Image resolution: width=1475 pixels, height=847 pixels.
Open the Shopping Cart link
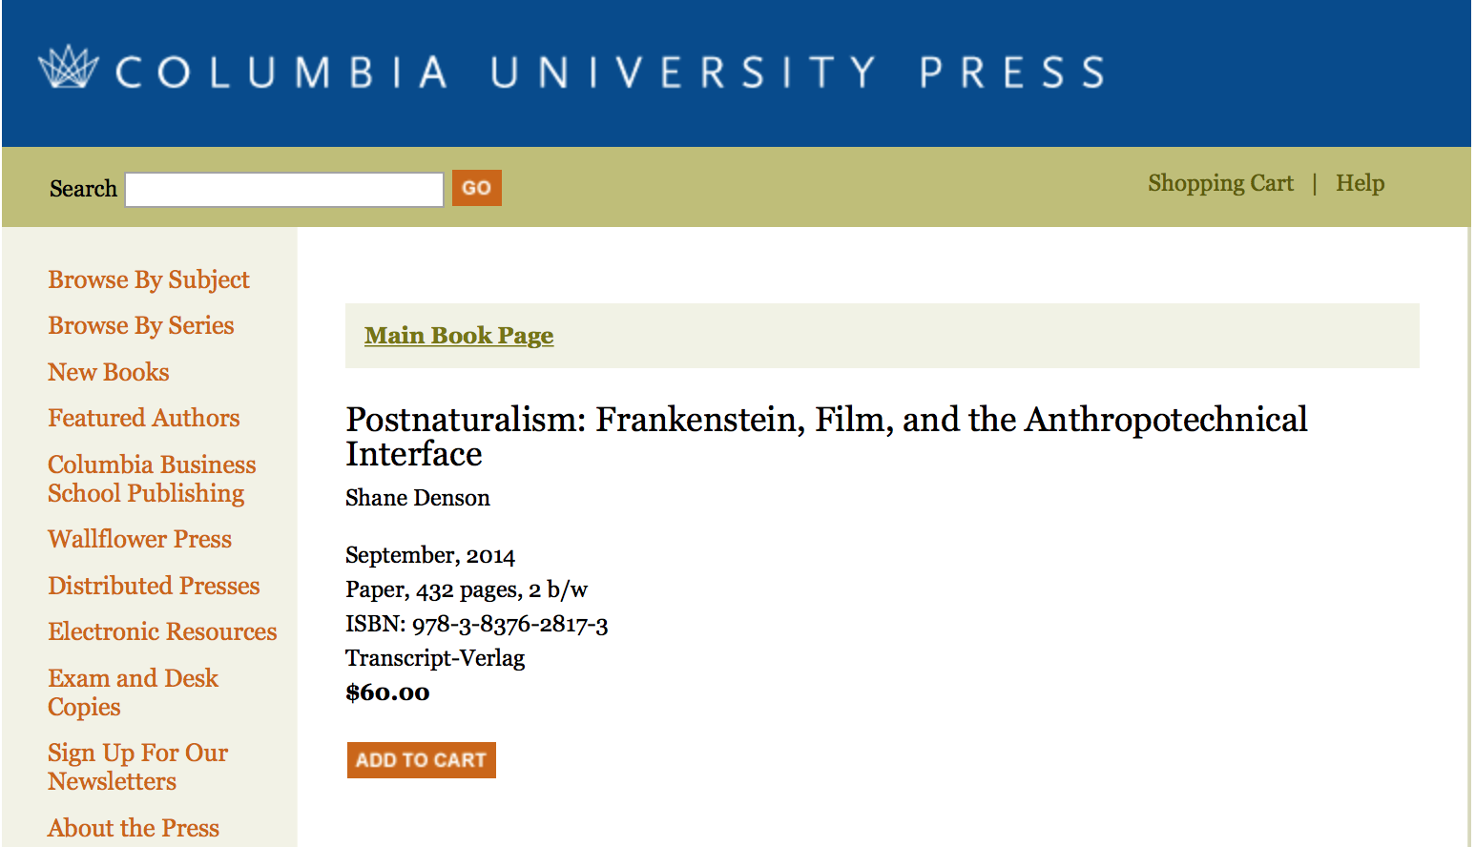coord(1220,183)
